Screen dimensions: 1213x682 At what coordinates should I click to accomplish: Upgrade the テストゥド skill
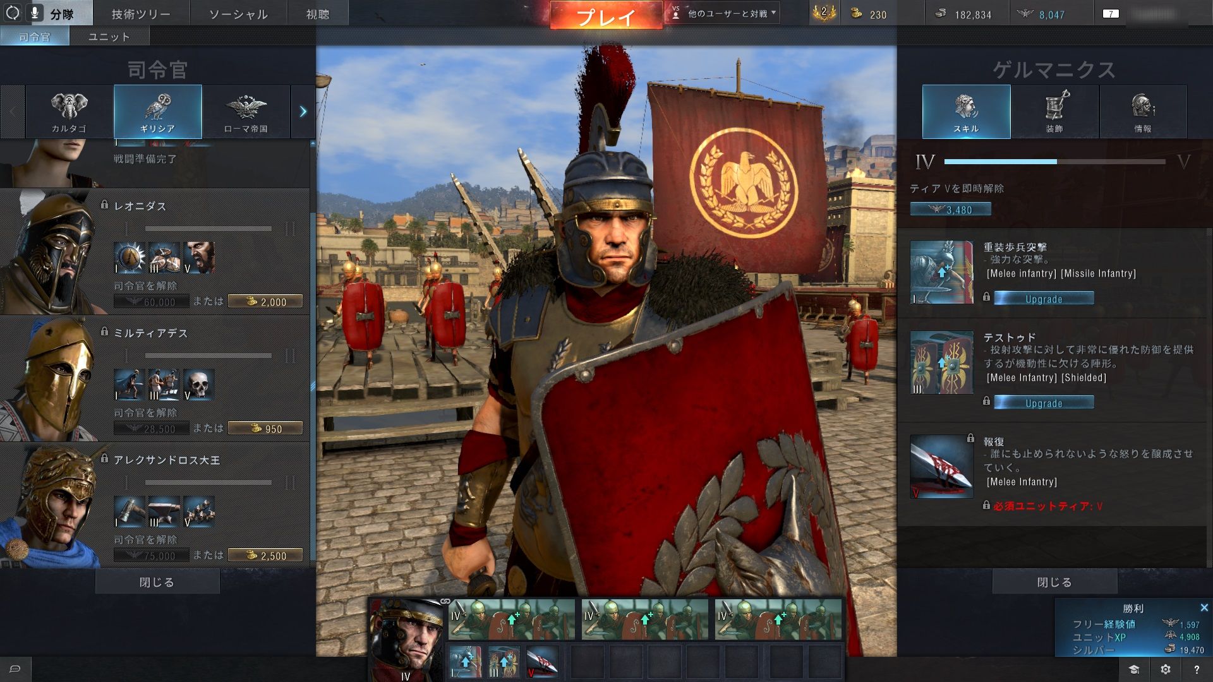coord(1044,403)
